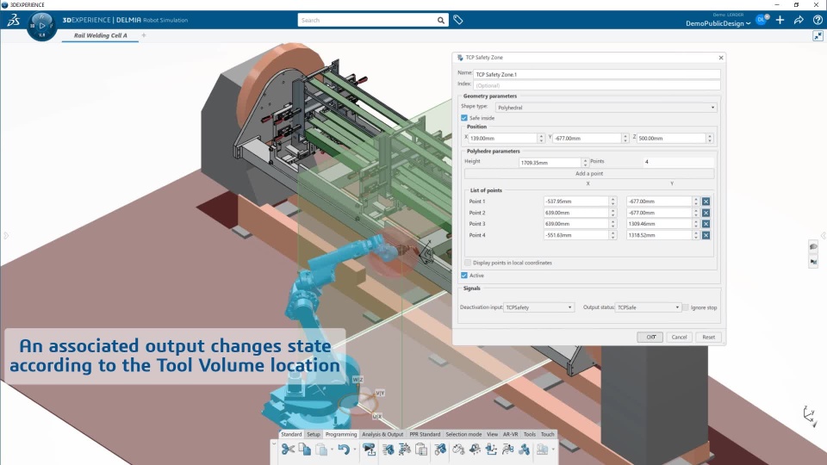Switch to the View toolbar tab
The height and width of the screenshot is (465, 827).
tap(492, 434)
